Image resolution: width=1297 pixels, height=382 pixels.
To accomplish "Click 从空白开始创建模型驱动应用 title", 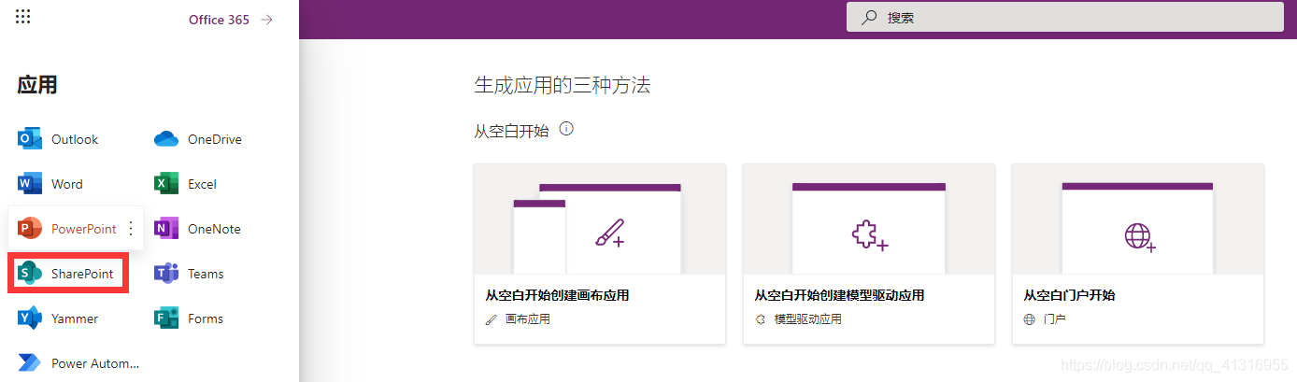I will tap(839, 295).
